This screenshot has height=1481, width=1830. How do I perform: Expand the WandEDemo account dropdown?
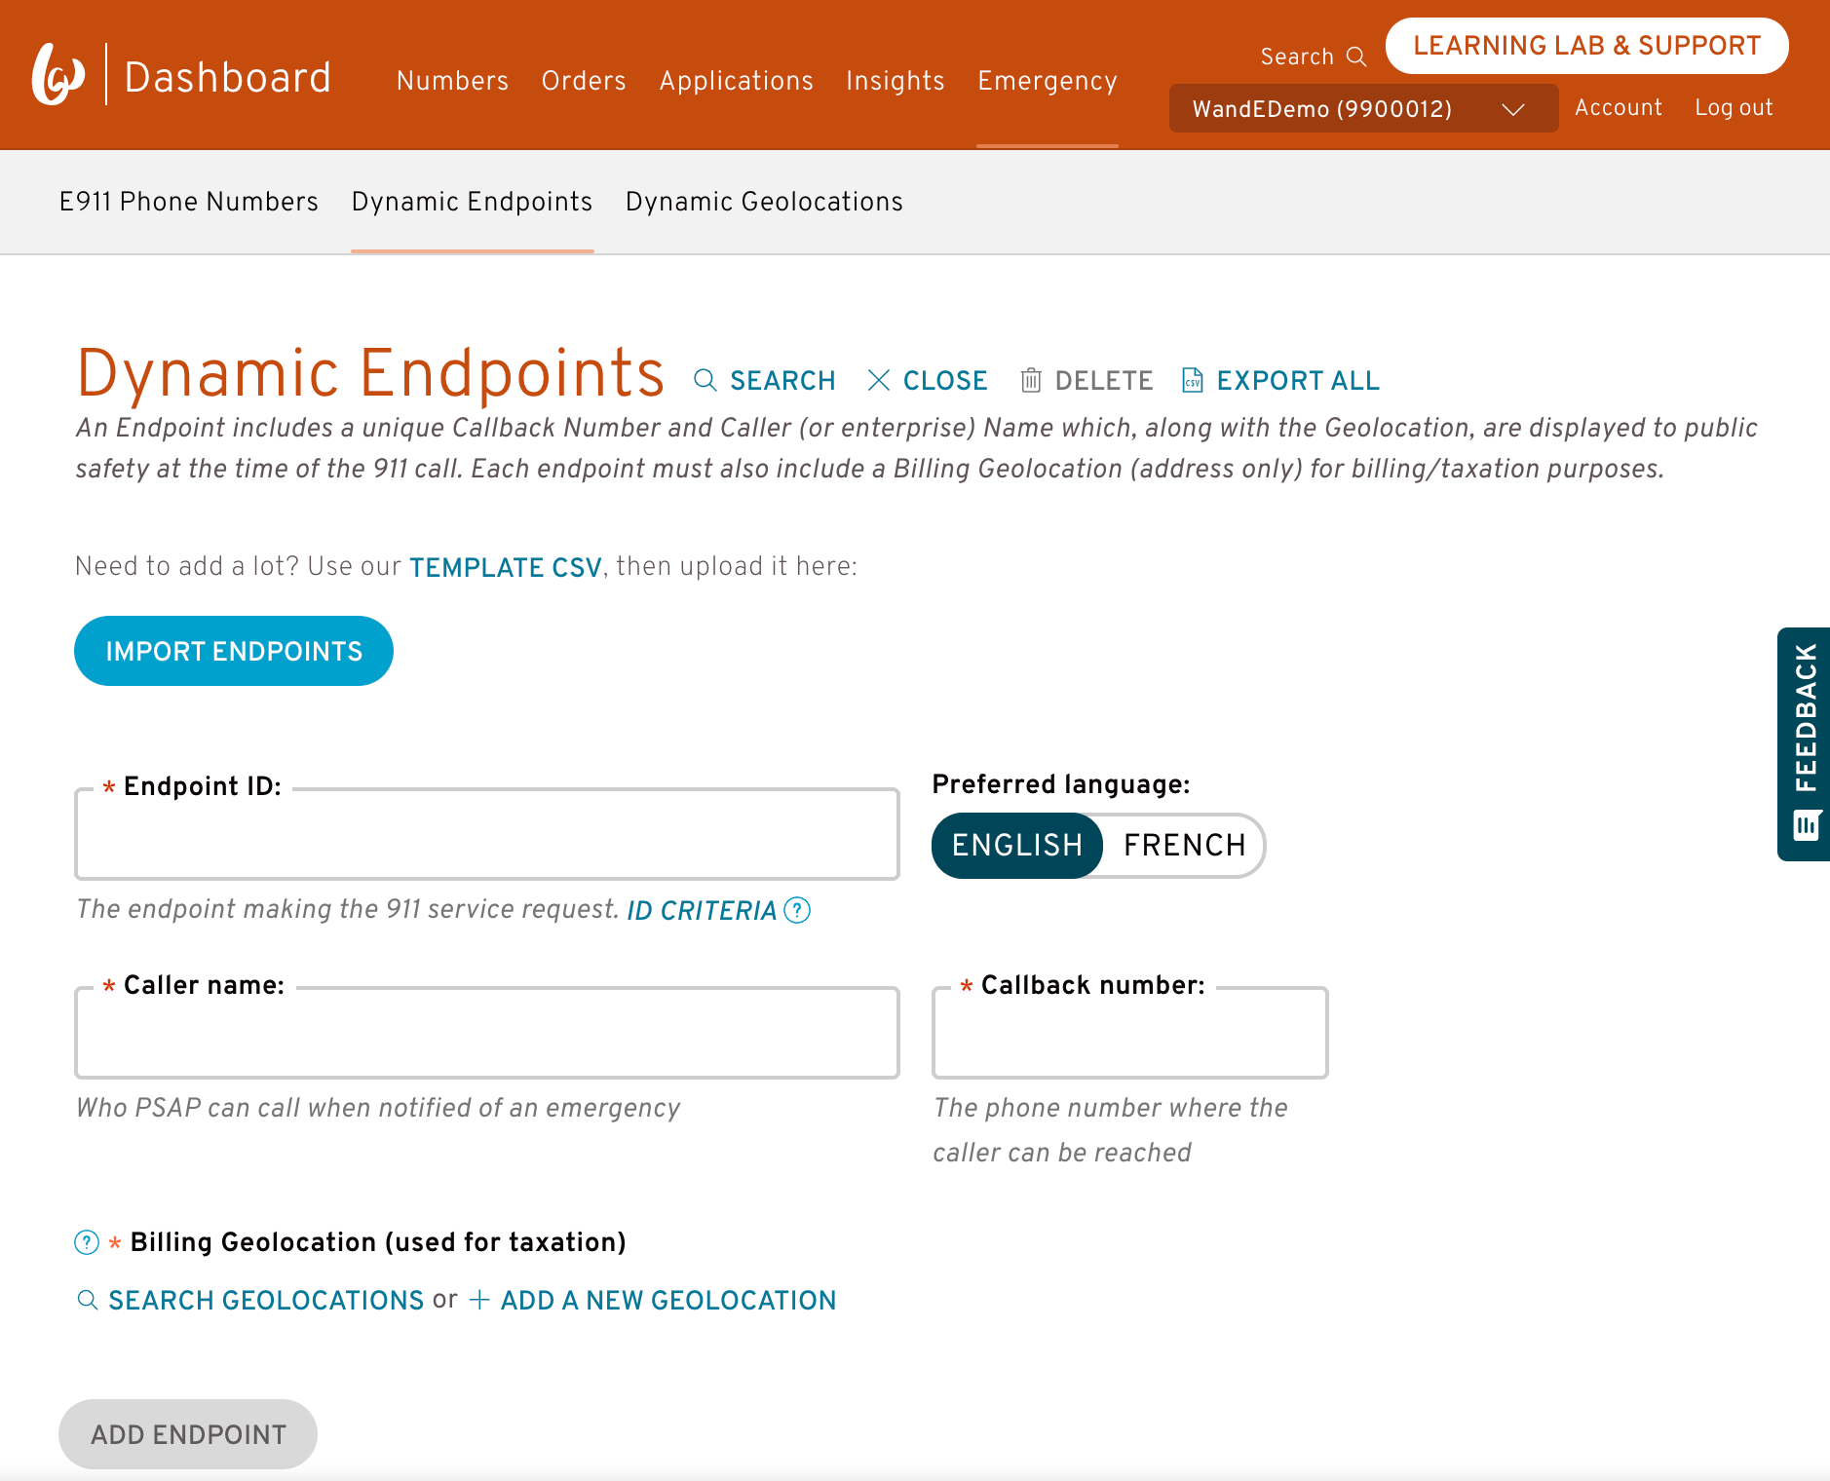(1513, 109)
